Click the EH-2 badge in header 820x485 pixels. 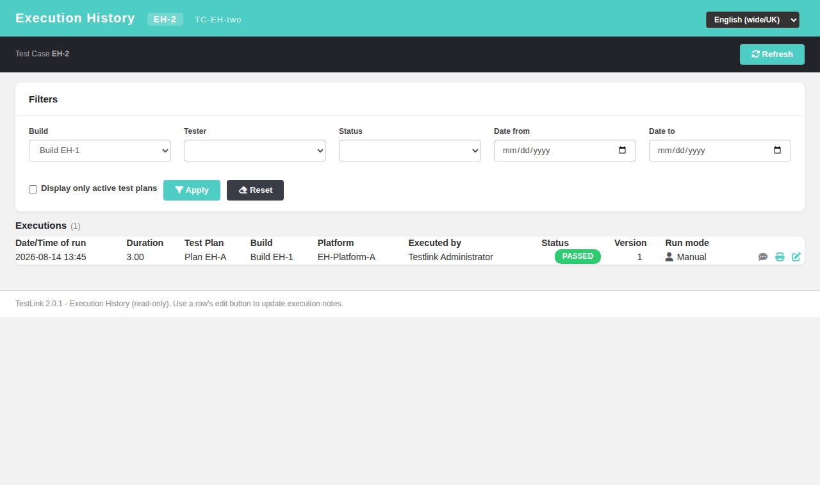click(165, 19)
